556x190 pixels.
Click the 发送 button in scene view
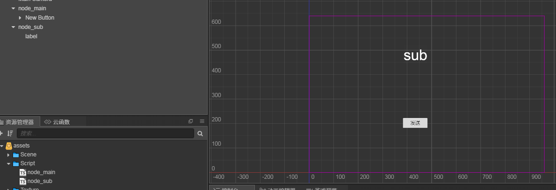(x=415, y=123)
